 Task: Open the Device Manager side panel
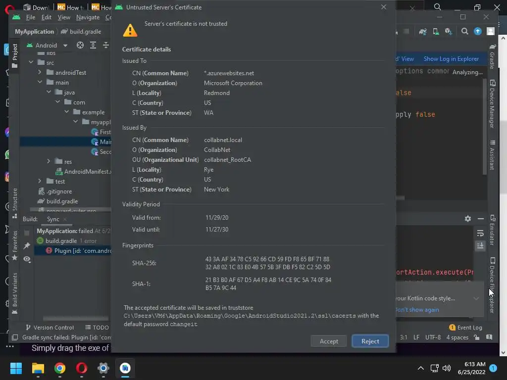(x=492, y=104)
